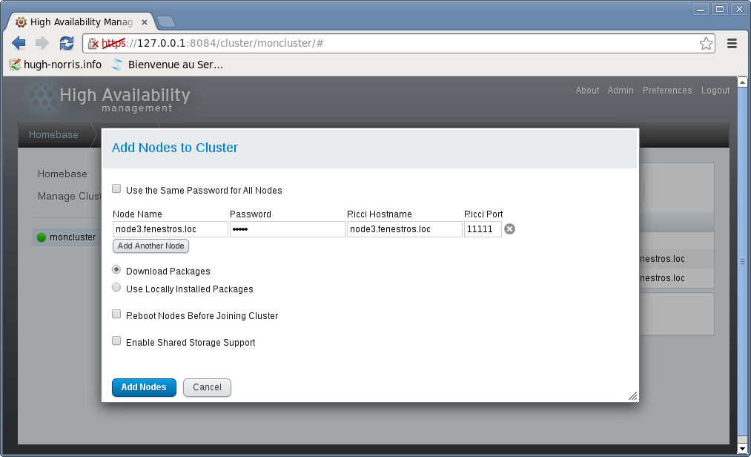
Task: Click the page's vertical scrollbar
Action: point(743,261)
